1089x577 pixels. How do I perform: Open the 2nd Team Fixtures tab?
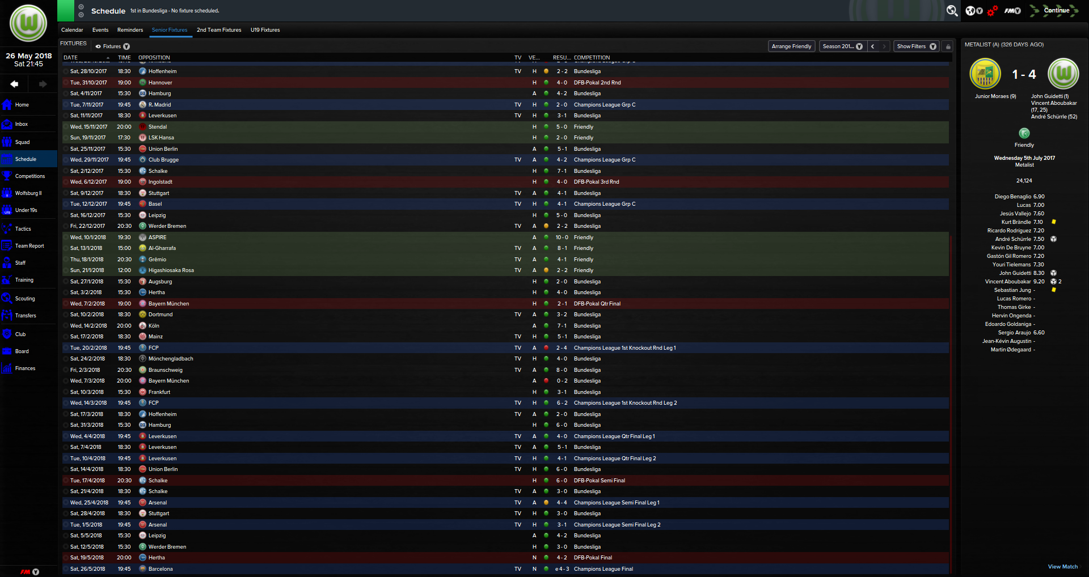pyautogui.click(x=219, y=30)
